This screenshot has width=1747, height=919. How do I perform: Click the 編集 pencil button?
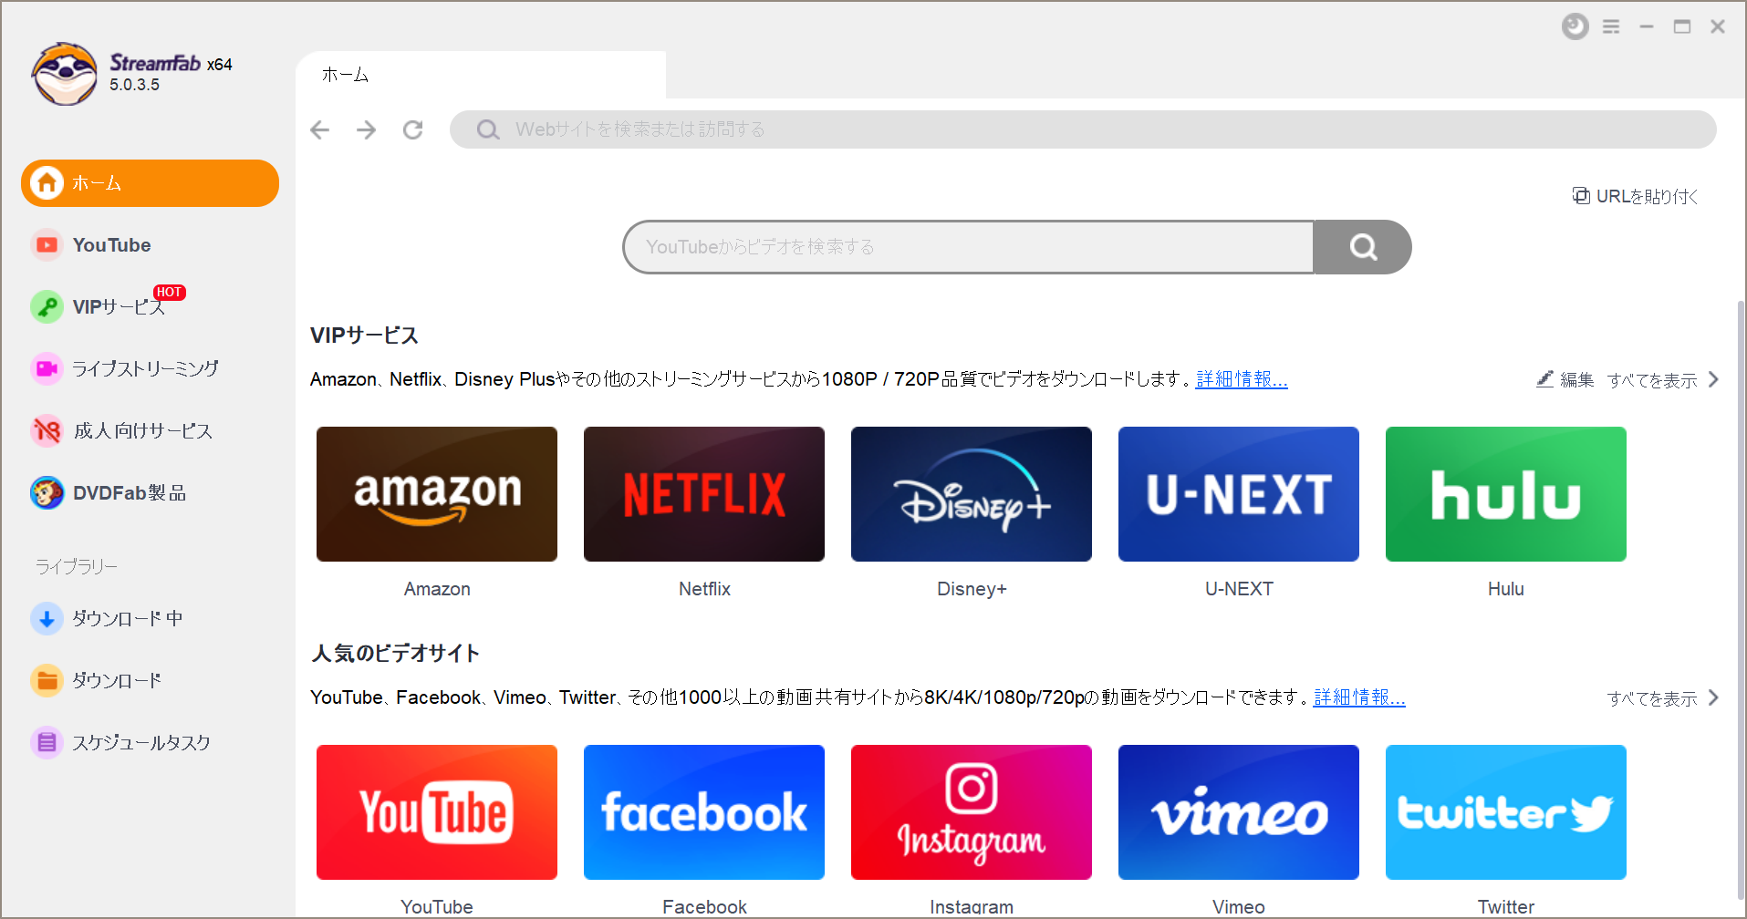(1565, 380)
